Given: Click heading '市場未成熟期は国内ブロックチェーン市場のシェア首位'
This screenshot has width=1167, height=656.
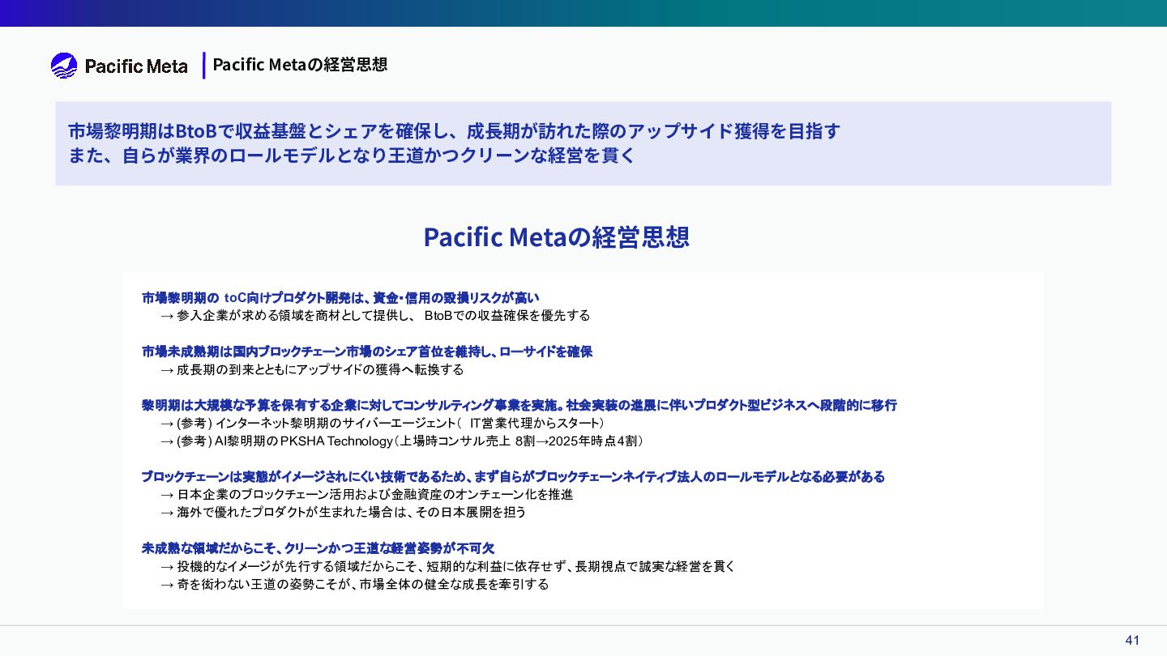Looking at the screenshot, I should click(367, 352).
